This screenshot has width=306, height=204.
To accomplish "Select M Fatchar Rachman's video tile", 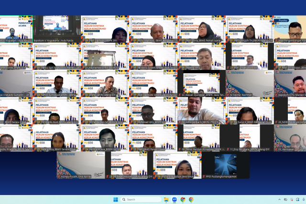I will click(249, 83).
